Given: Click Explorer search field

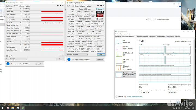Looking at the screenshot, I should click(x=167, y=20).
